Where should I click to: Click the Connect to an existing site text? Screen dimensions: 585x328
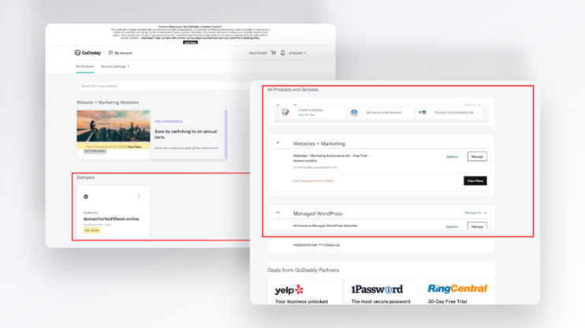point(453,112)
